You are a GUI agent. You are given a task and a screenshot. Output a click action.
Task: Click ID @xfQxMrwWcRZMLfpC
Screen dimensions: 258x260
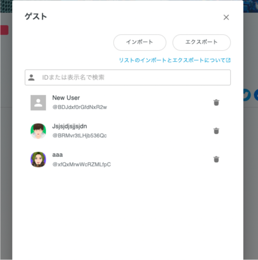click(x=81, y=164)
